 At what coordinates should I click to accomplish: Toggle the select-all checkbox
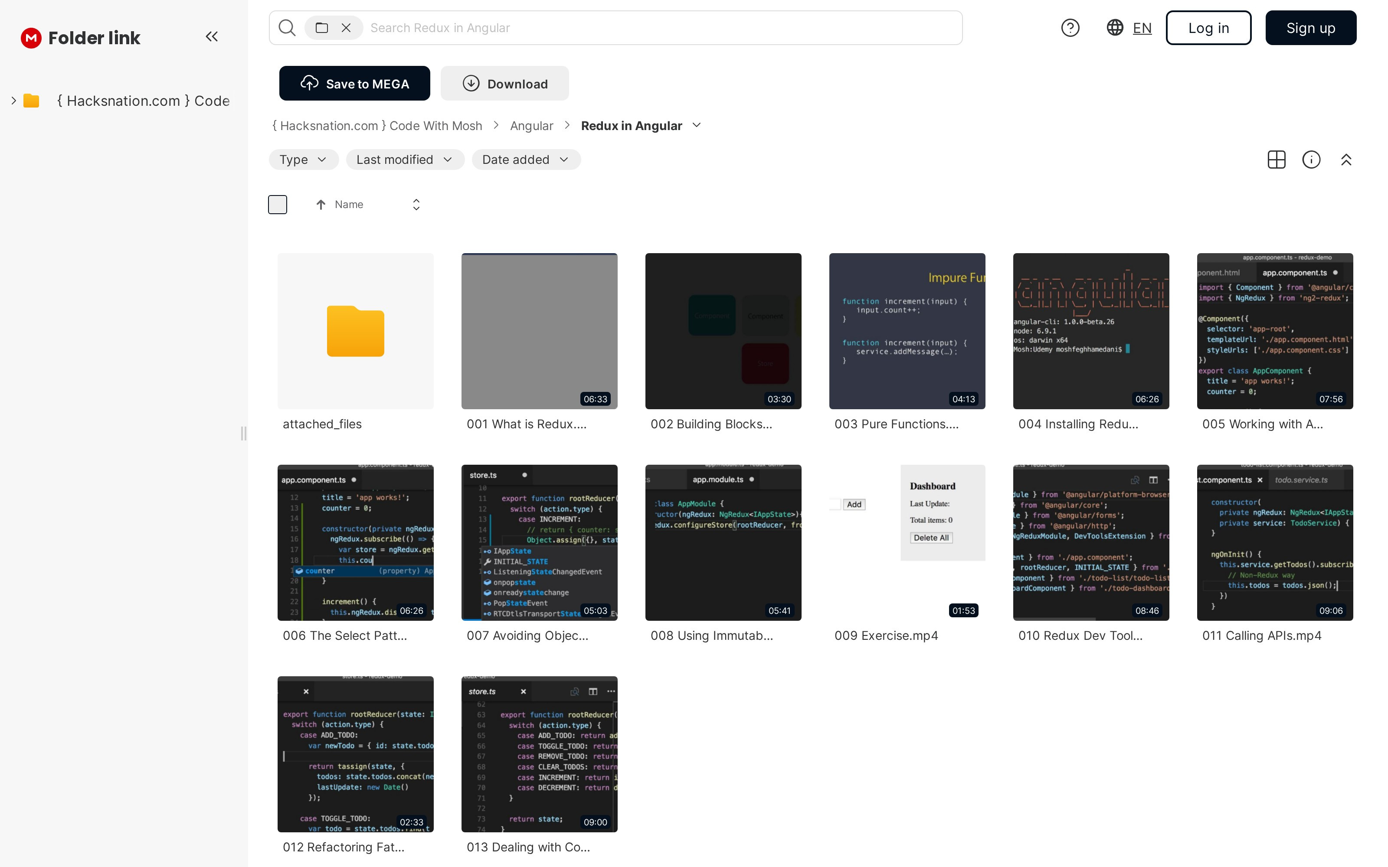click(278, 205)
